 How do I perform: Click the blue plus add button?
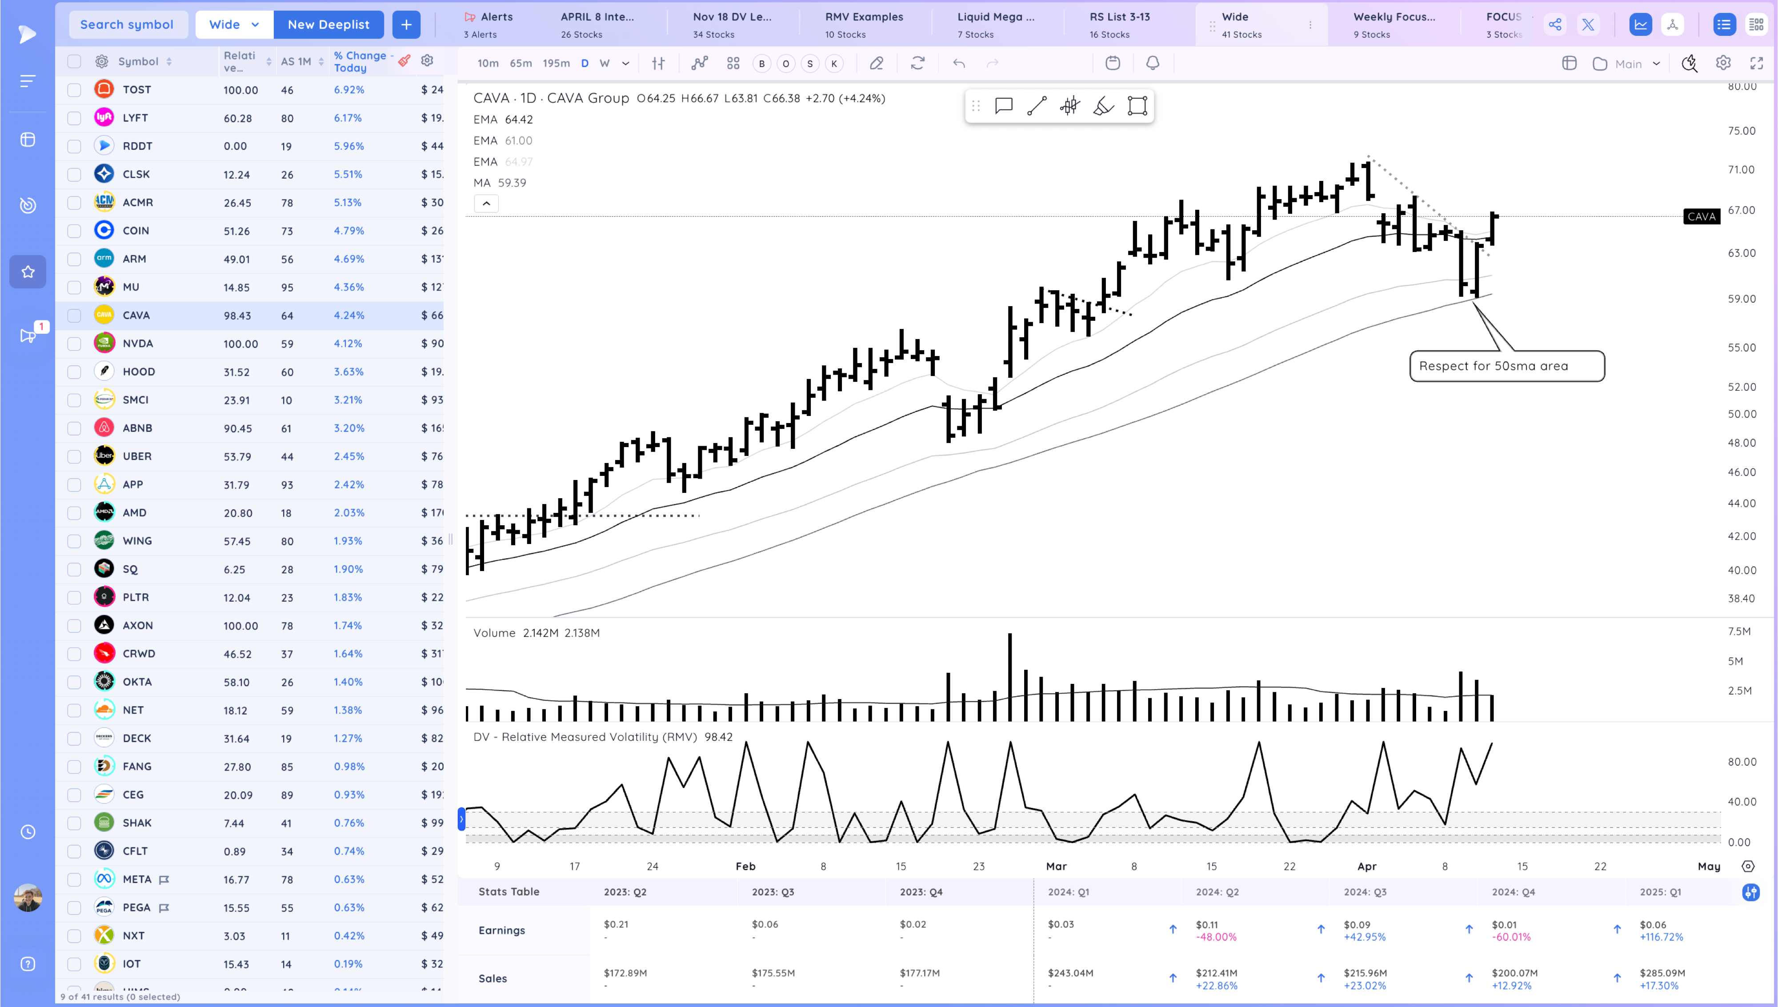406,25
